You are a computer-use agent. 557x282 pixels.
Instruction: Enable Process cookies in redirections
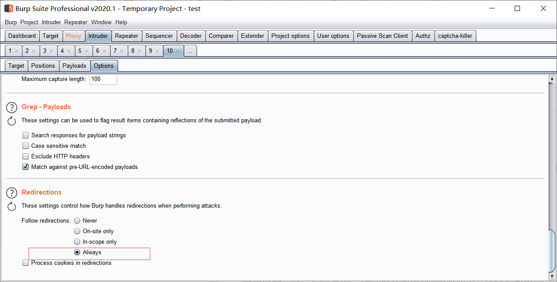pyautogui.click(x=26, y=263)
